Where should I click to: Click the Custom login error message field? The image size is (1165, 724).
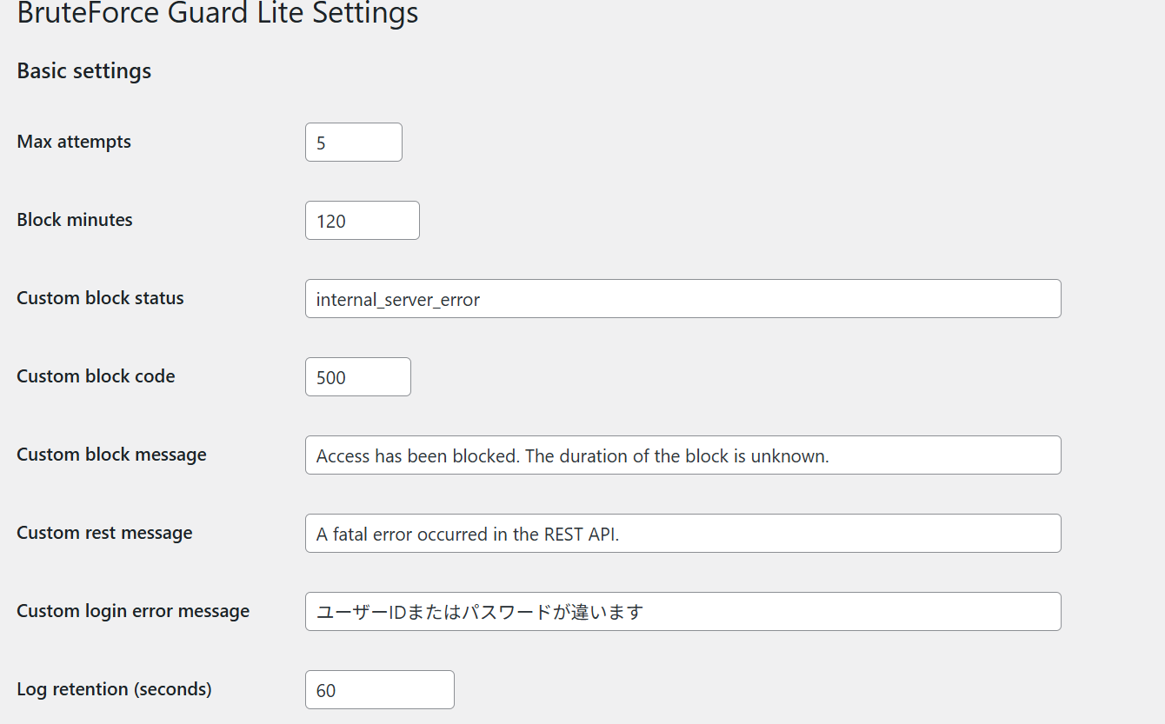[x=682, y=612]
